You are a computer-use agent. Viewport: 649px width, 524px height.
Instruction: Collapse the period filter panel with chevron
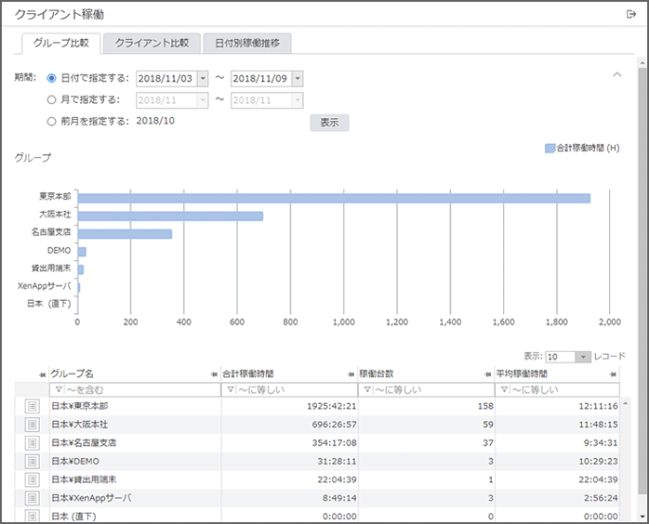tap(616, 74)
